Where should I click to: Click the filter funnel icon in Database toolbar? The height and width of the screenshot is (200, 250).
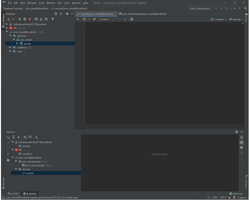click(52, 19)
